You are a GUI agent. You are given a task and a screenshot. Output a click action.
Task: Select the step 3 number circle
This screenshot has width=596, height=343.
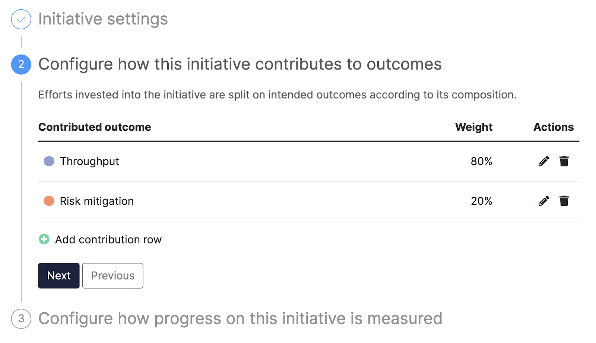21,318
